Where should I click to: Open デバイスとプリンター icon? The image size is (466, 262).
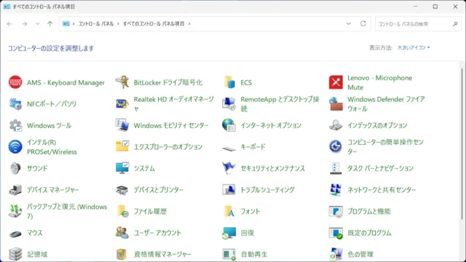[x=122, y=190]
